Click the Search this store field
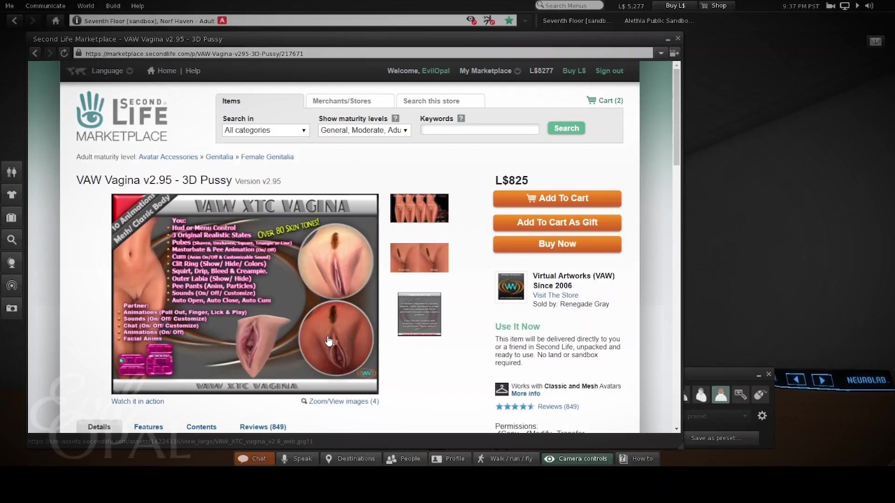 (441, 101)
